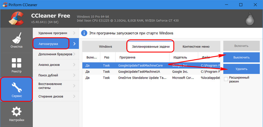
Task: Switch to Запланированные задачи tab
Action: pos(150,46)
